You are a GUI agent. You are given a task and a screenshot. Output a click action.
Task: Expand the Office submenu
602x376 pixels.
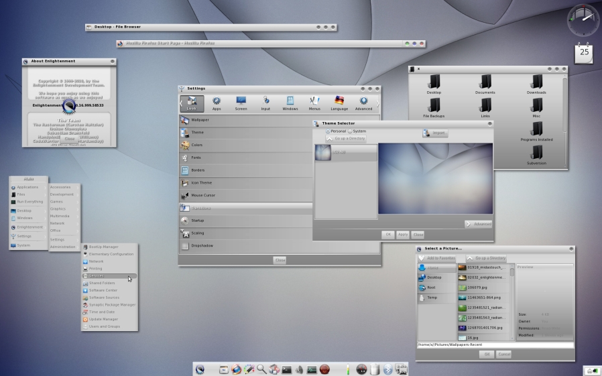[x=64, y=231]
